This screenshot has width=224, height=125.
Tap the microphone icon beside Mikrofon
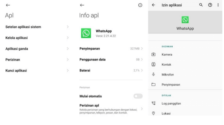point(153,74)
